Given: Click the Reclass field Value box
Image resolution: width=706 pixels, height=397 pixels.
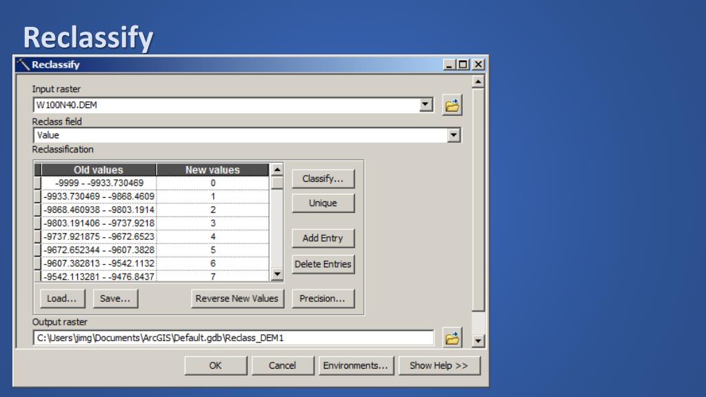Looking at the screenshot, I should point(247,135).
